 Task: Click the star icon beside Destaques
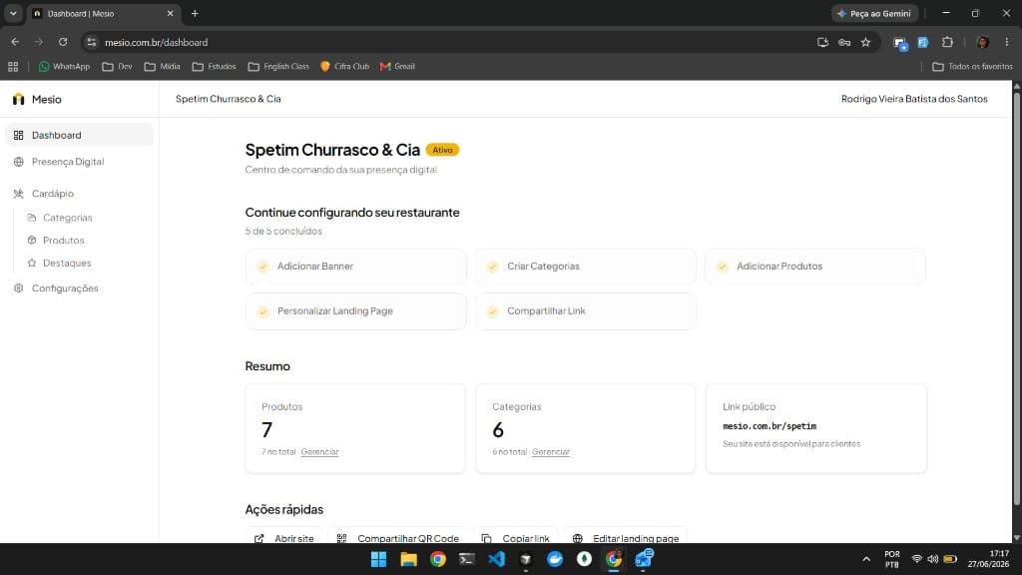(31, 264)
